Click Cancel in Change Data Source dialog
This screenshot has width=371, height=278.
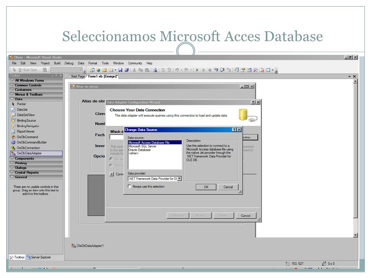coord(228,187)
